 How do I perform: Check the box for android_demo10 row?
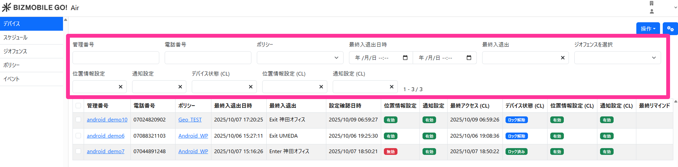click(x=78, y=120)
